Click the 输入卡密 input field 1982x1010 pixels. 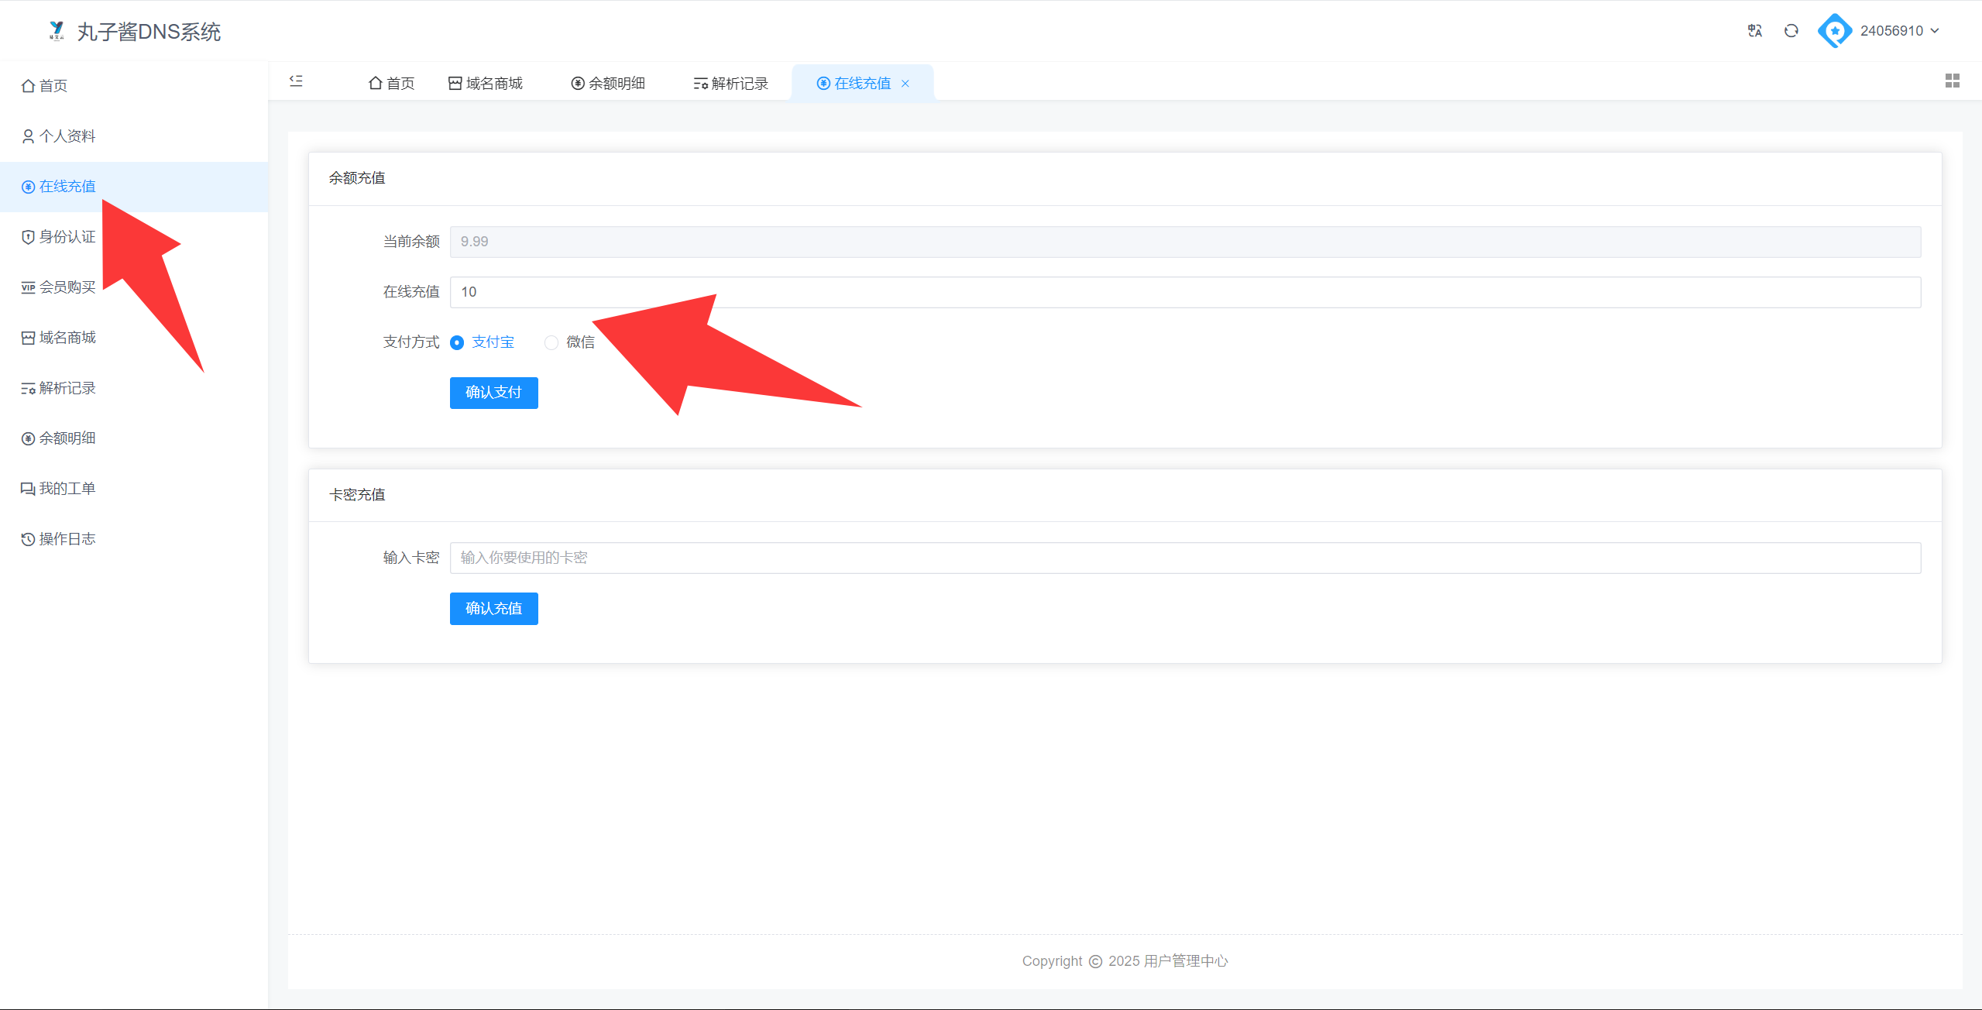pos(1185,558)
